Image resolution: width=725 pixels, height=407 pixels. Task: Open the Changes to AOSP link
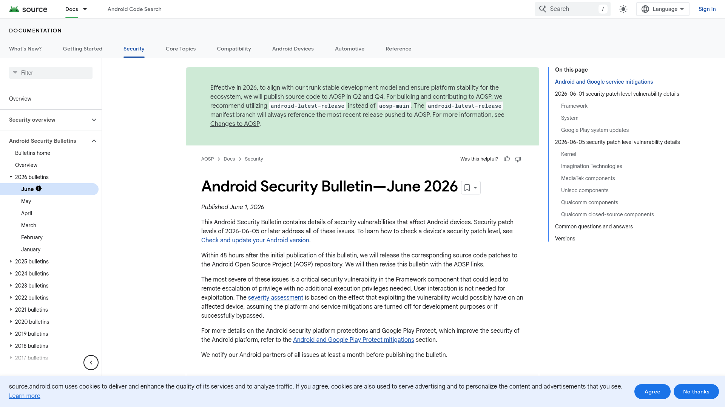pos(235,124)
